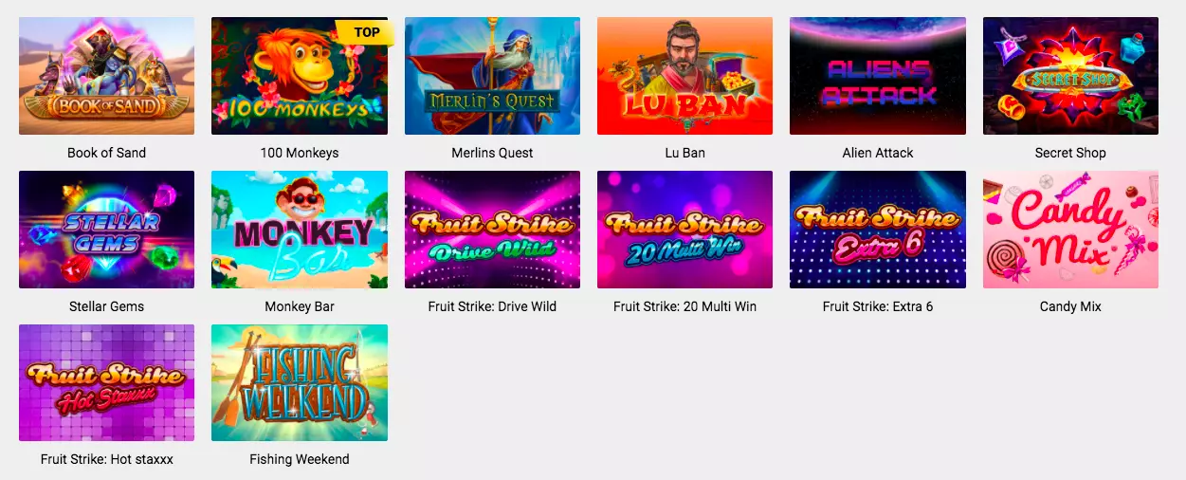
Task: Launch the 100 Monkeys game image
Action: (x=300, y=76)
